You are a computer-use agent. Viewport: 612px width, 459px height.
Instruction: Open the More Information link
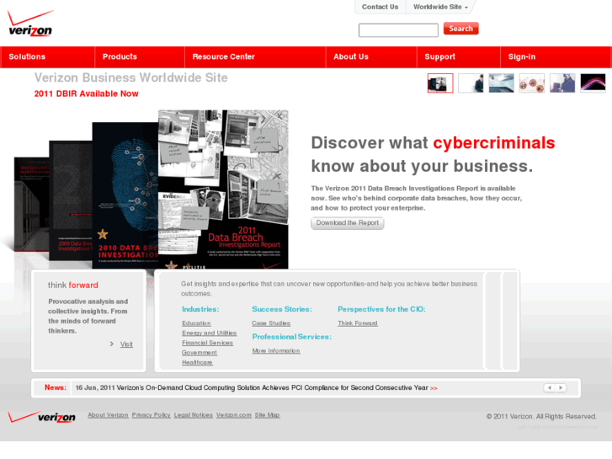pyautogui.click(x=276, y=351)
